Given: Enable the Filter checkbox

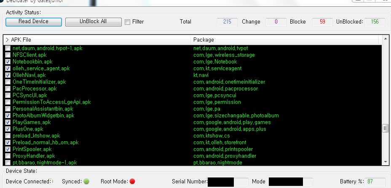Looking at the screenshot, I should (127, 22).
